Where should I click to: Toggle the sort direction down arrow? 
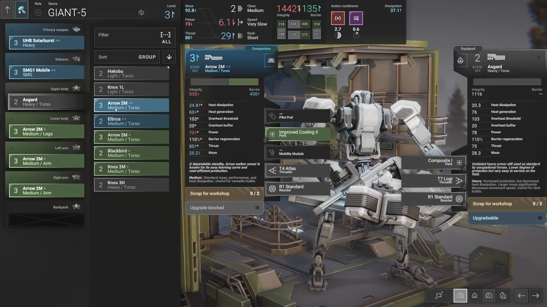point(169,57)
